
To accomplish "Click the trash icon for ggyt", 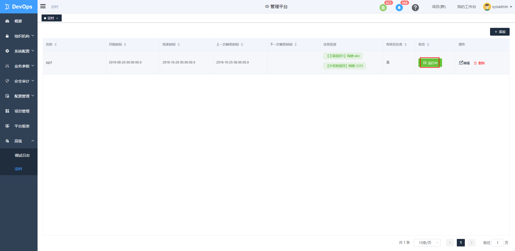I will 475,63.
